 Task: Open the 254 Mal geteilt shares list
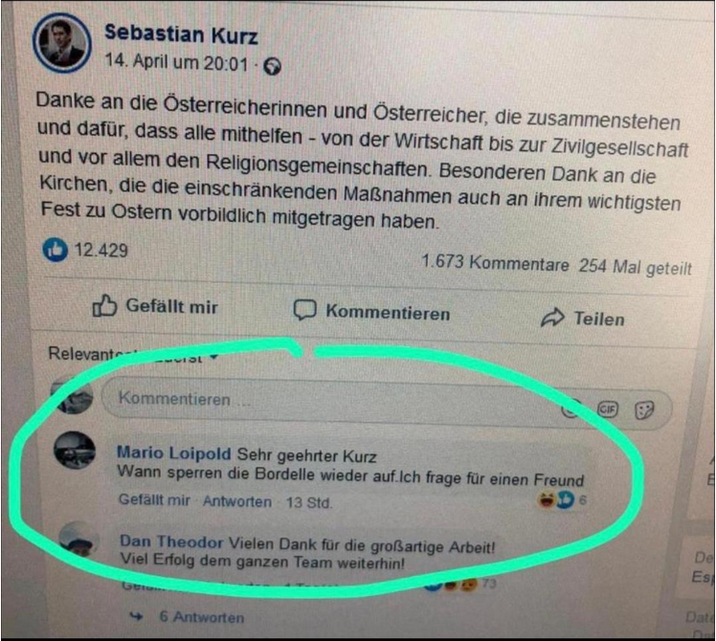(x=636, y=267)
